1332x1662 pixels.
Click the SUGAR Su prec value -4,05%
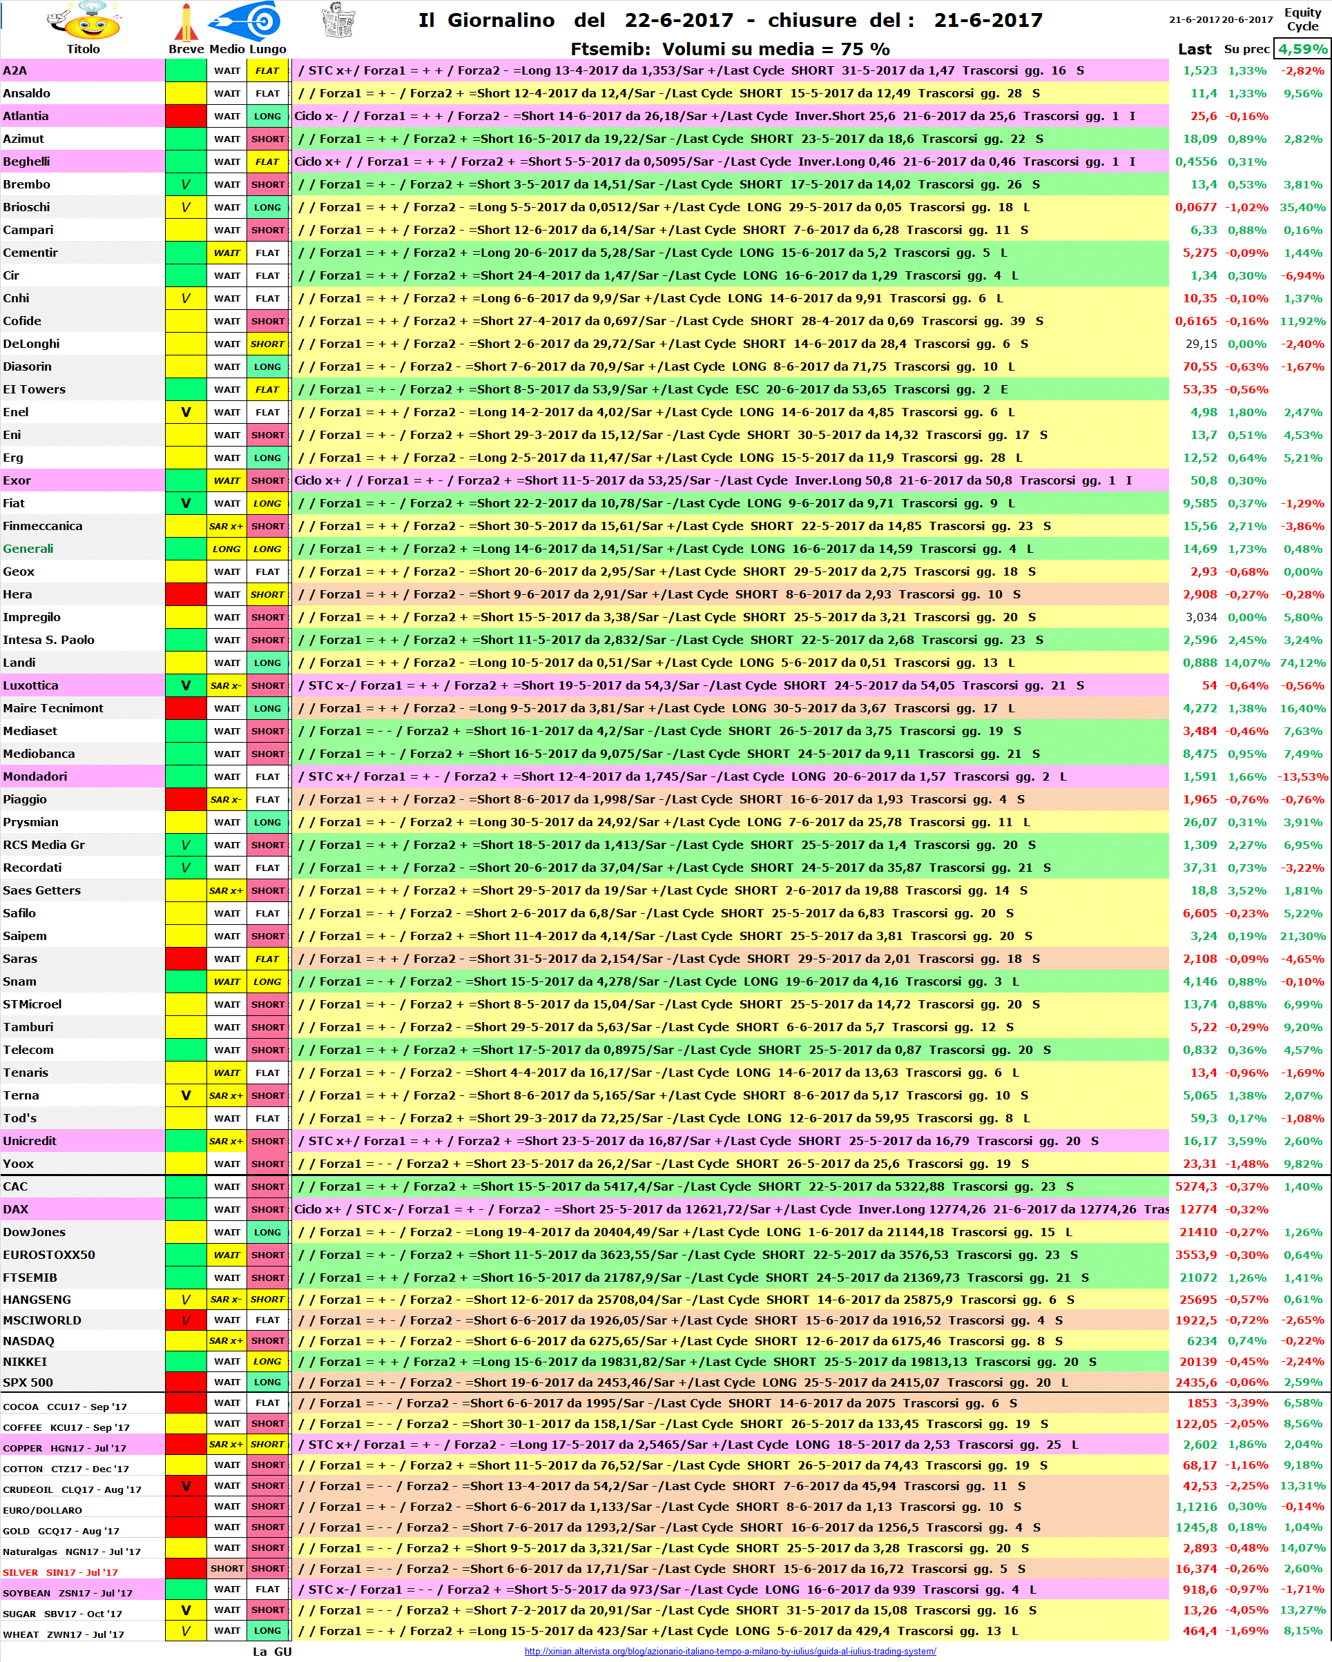point(1247,1609)
